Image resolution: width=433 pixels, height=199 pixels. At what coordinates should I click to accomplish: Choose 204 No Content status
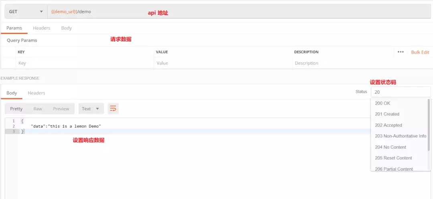399,147
